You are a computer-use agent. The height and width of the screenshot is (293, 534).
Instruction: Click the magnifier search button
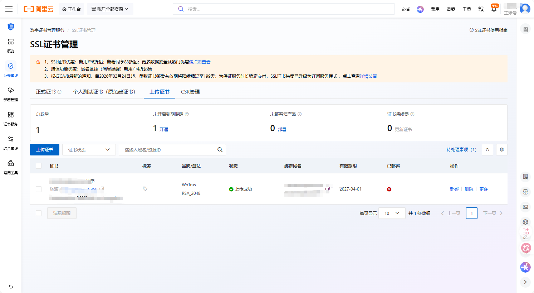point(220,150)
